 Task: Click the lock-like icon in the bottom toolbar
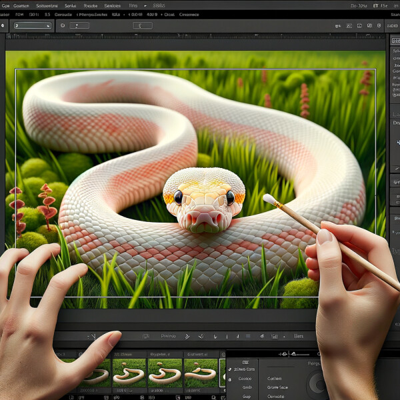[262, 336]
